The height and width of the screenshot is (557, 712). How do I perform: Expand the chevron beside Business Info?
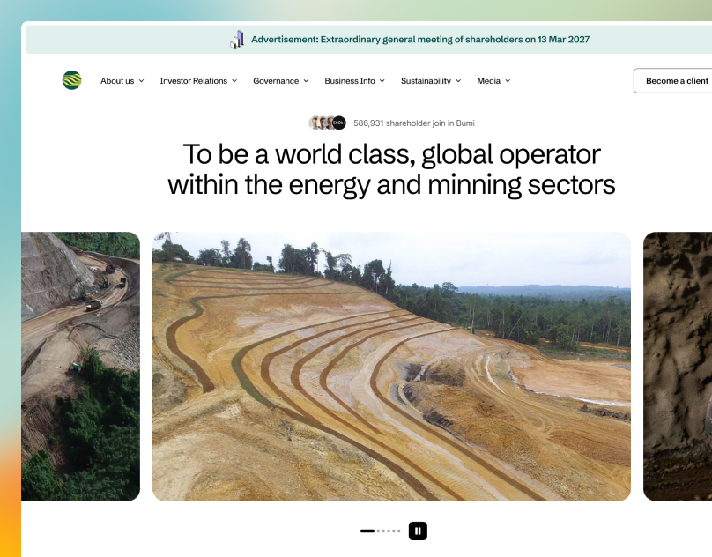(x=382, y=81)
